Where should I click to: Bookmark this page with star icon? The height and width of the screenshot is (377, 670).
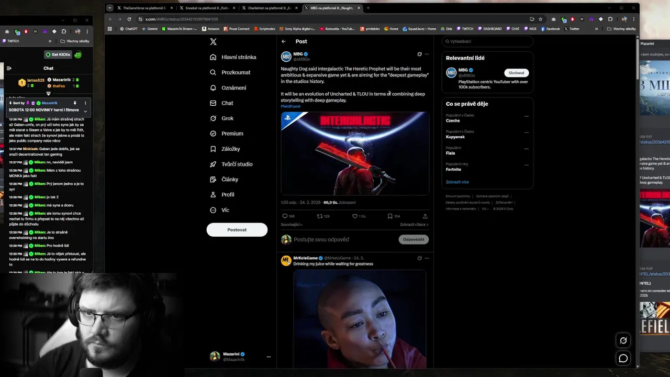[540, 19]
